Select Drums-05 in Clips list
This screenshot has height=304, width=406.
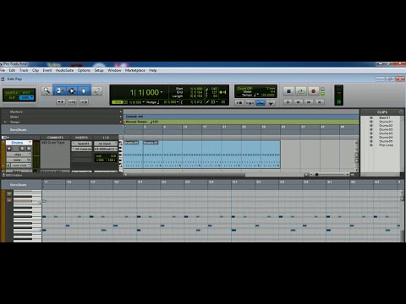pos(386,141)
